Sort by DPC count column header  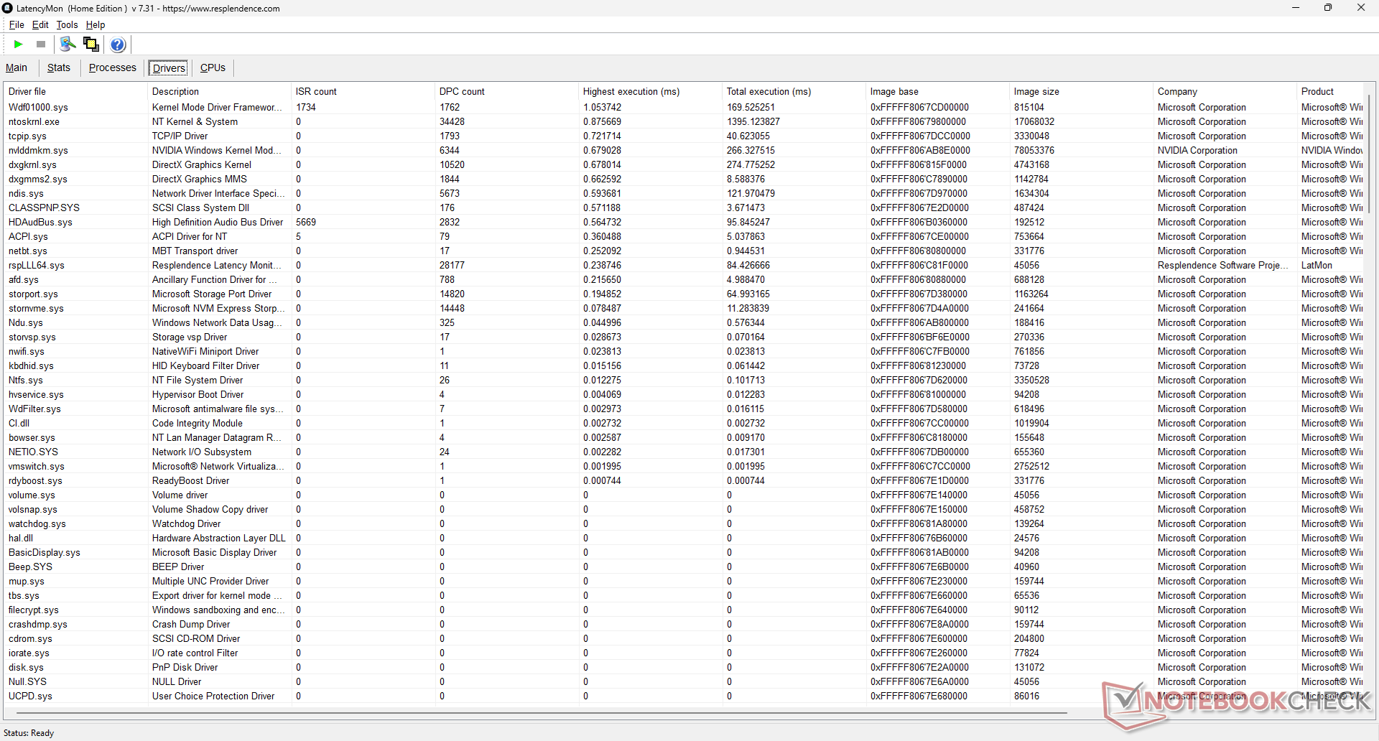coord(506,91)
